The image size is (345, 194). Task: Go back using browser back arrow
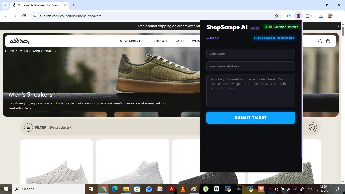pyautogui.click(x=6, y=16)
